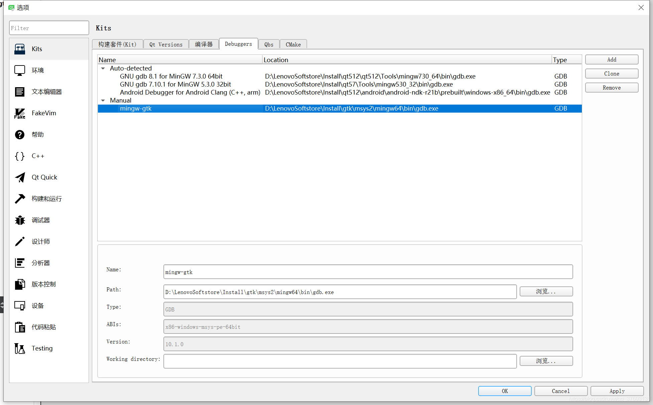
Task: Select the 代码粘贴 clipboard icon
Action: click(x=20, y=327)
